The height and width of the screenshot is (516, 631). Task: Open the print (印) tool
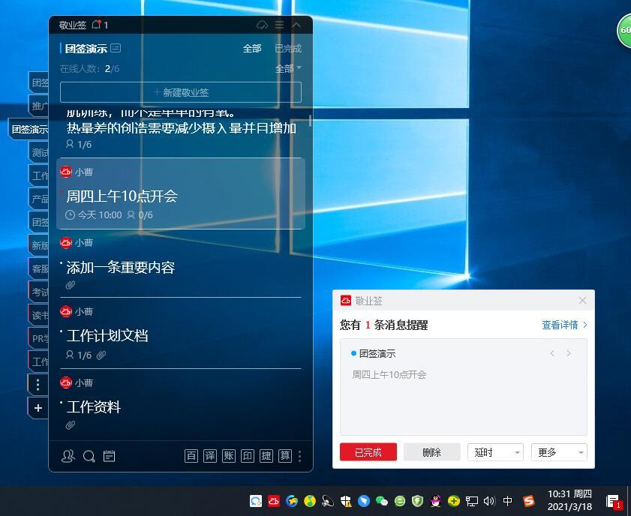[248, 455]
